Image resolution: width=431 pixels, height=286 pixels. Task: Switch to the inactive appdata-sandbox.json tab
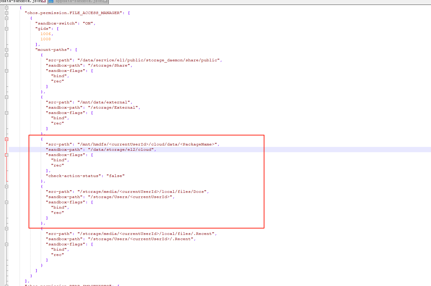tap(78, 1)
